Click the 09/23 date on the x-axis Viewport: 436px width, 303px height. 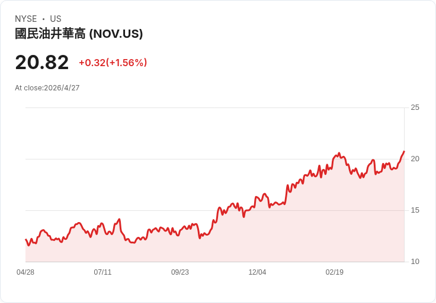click(x=180, y=272)
